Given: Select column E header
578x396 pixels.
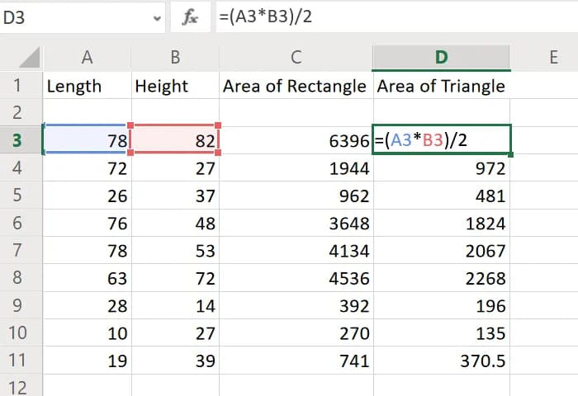Looking at the screenshot, I should click(x=552, y=57).
